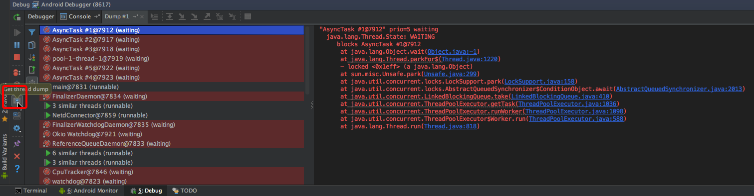Toggle the Pin Tab pushpin icon
Image resolution: width=754 pixels, height=196 pixels.
pos(17,144)
